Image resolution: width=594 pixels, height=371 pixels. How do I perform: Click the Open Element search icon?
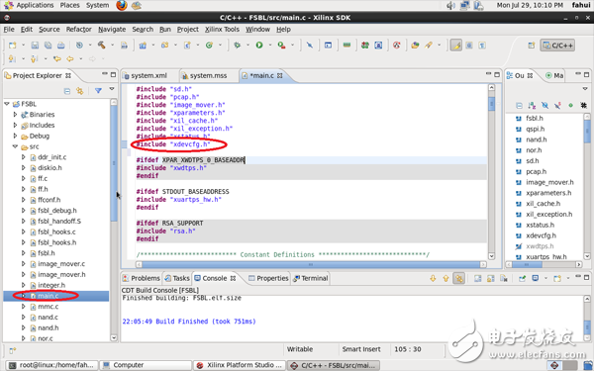coord(415,46)
